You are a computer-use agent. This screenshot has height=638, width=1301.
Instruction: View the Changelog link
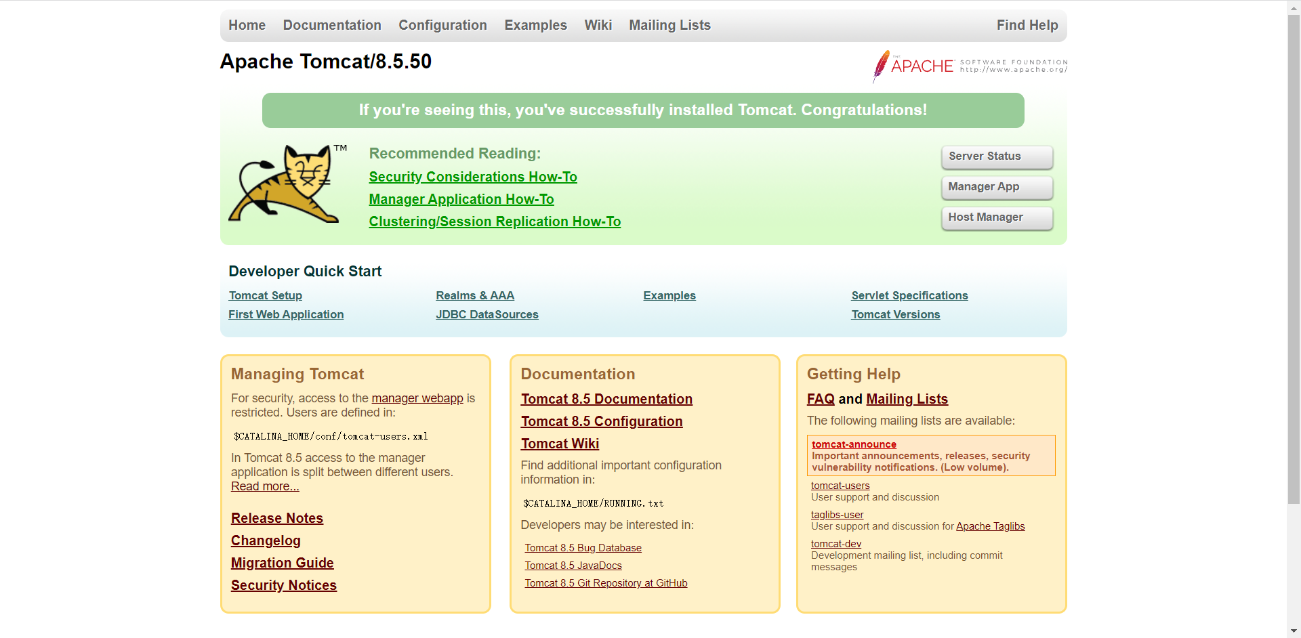[x=266, y=540]
